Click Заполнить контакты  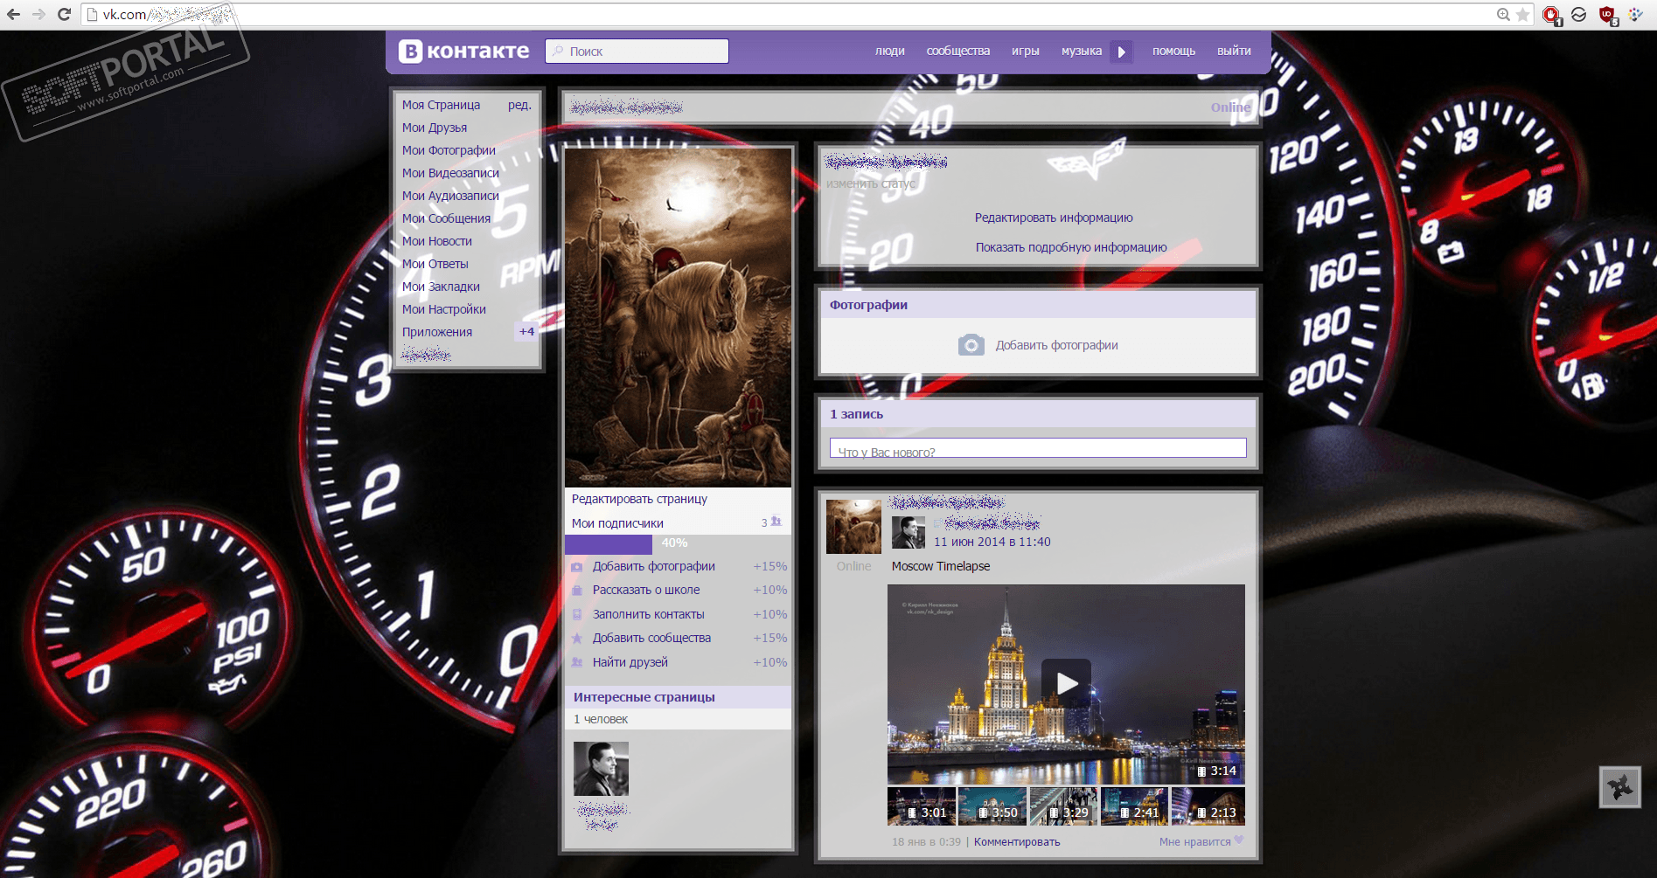649,614
